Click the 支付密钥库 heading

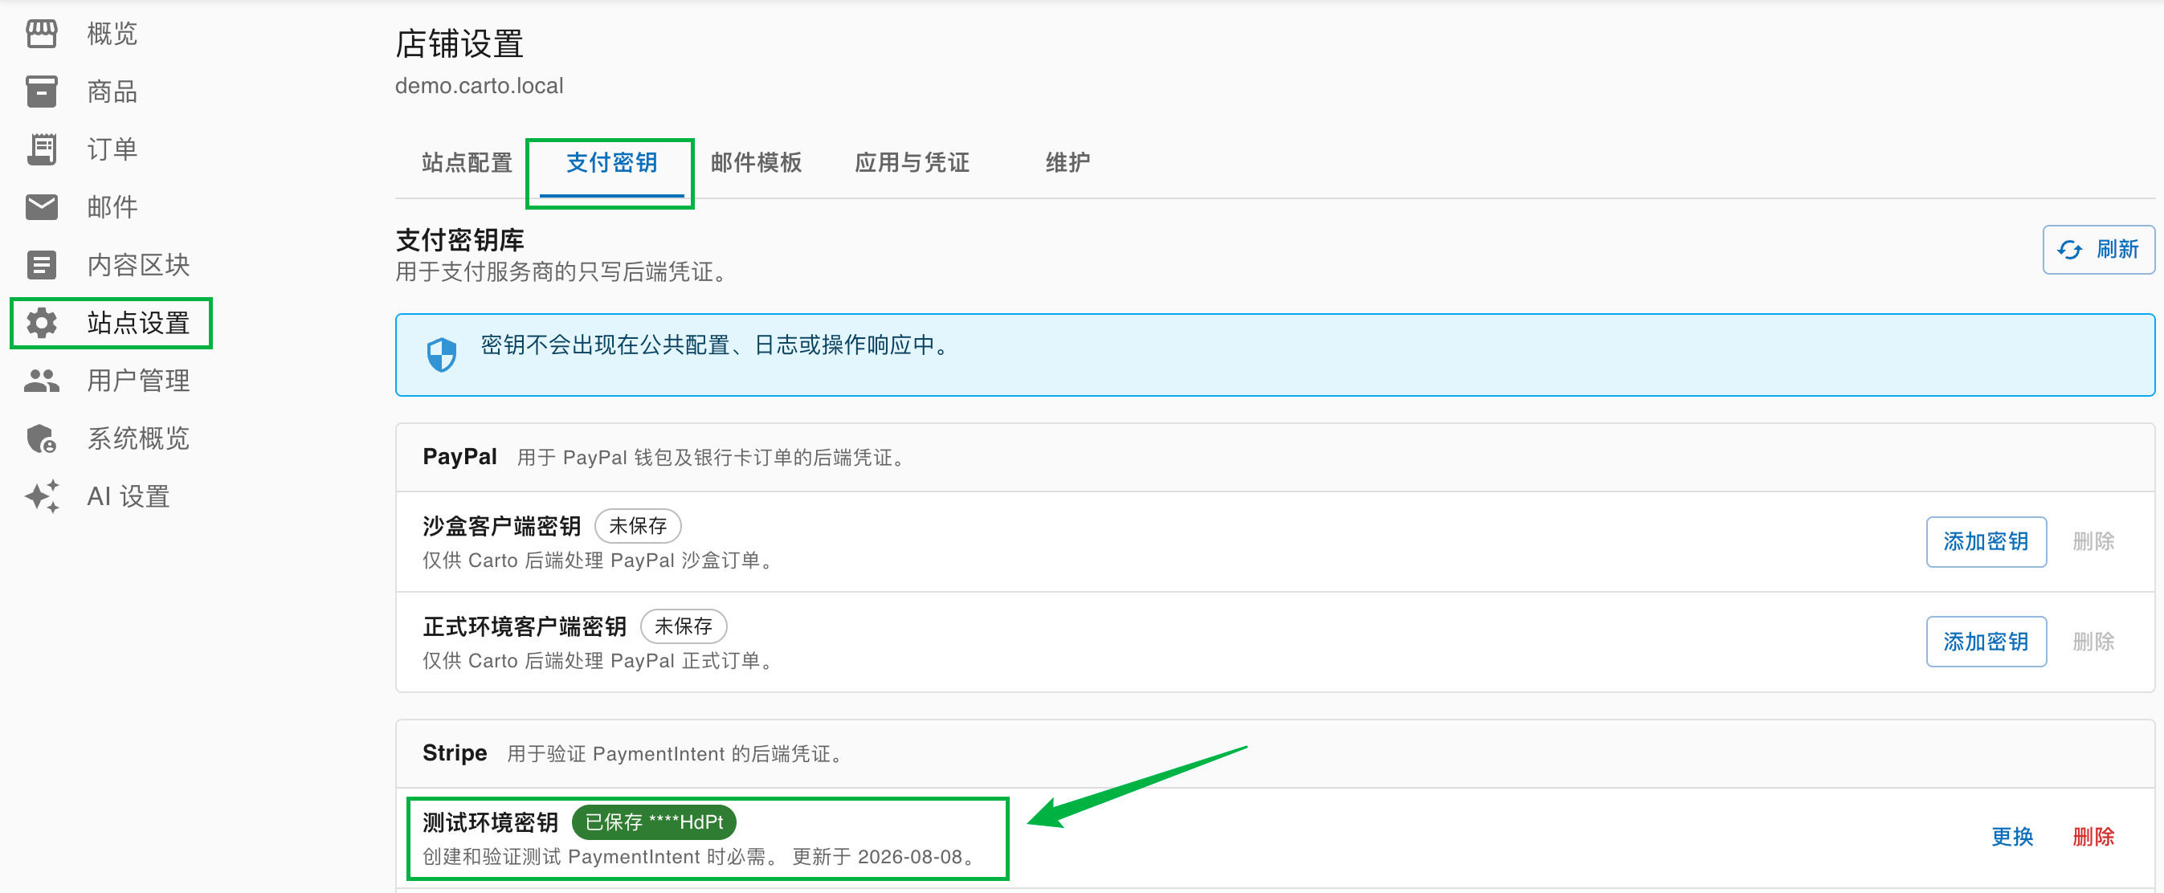pyautogui.click(x=459, y=240)
